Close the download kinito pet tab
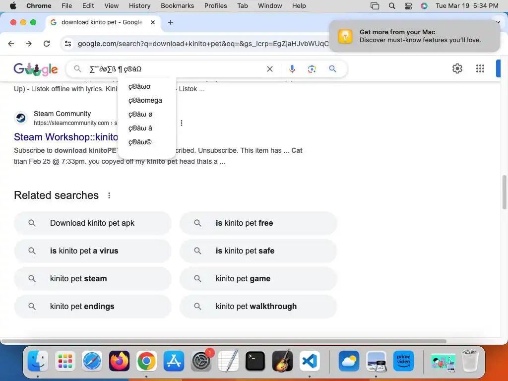This screenshot has height=381, width=508. (x=153, y=22)
